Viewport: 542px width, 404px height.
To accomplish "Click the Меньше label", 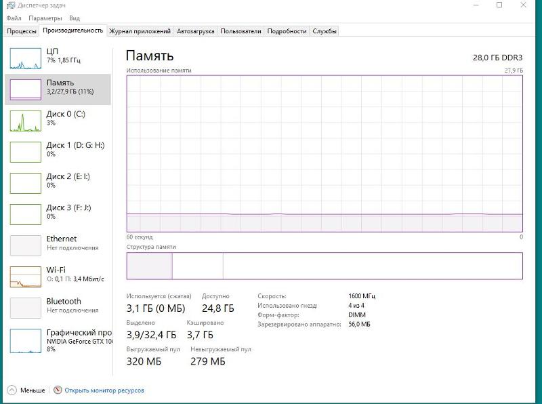I will [33, 390].
